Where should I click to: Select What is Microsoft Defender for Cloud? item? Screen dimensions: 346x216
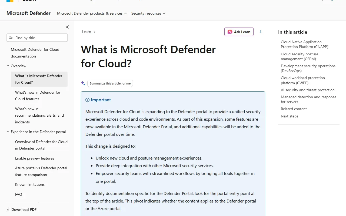click(39, 79)
